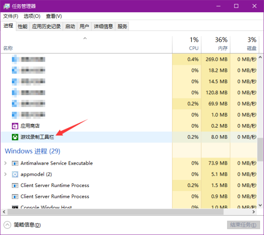Click the icon of the blurred process using 269.0 MB
The height and width of the screenshot is (235, 264).
coord(15,59)
